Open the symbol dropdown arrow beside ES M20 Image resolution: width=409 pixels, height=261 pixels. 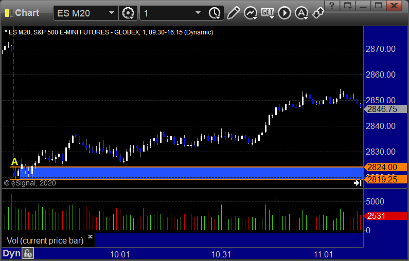point(112,13)
